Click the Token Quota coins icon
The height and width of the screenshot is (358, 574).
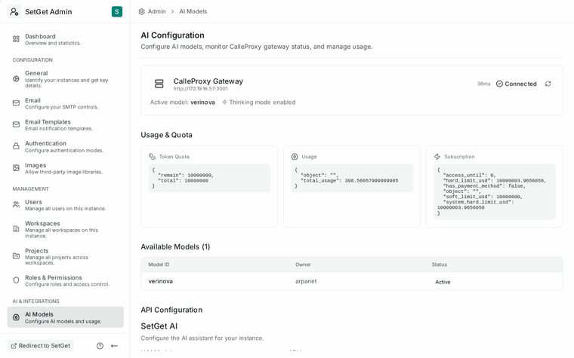(152, 156)
